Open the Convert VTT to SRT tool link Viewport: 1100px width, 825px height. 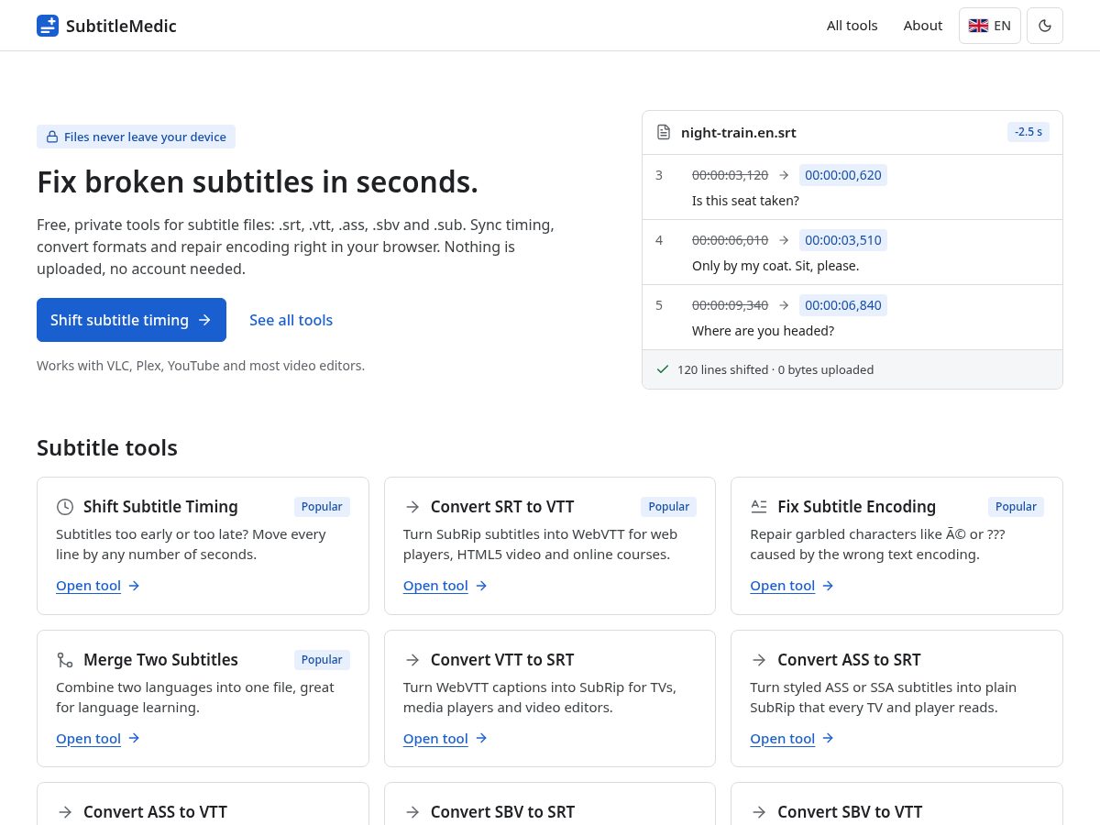pyautogui.click(x=445, y=739)
